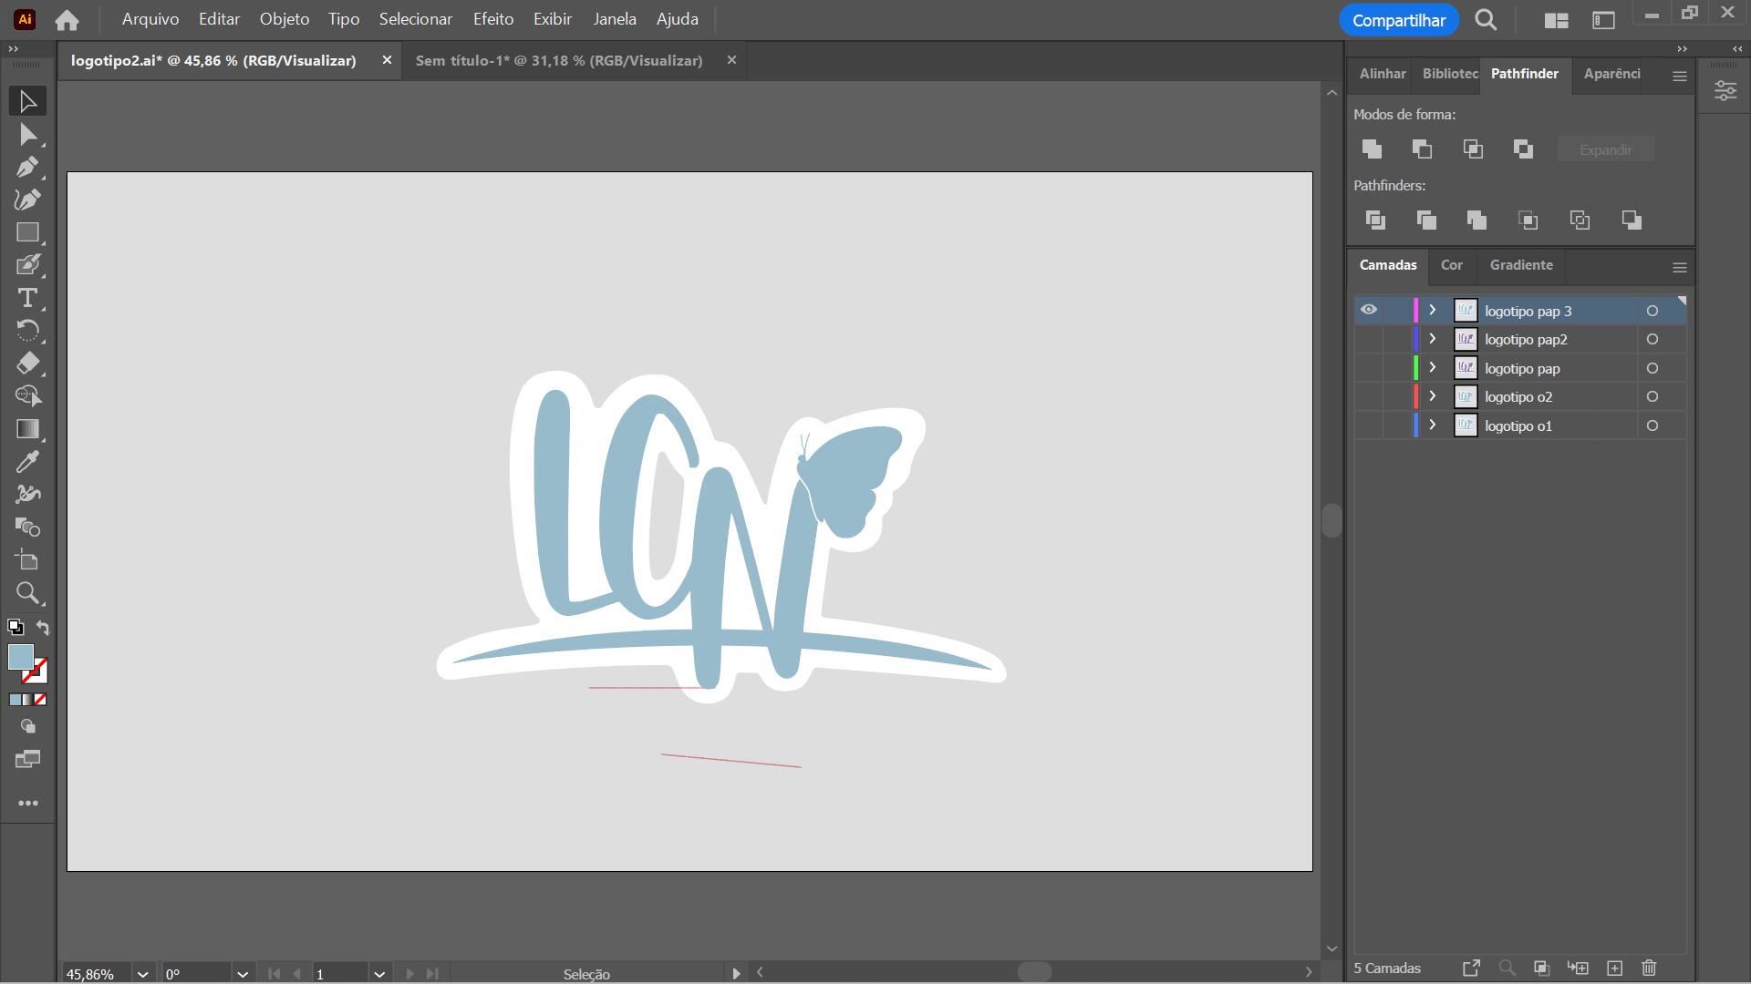Viewport: 1751px width, 984px height.
Task: Create a new layer
Action: [x=1615, y=968]
